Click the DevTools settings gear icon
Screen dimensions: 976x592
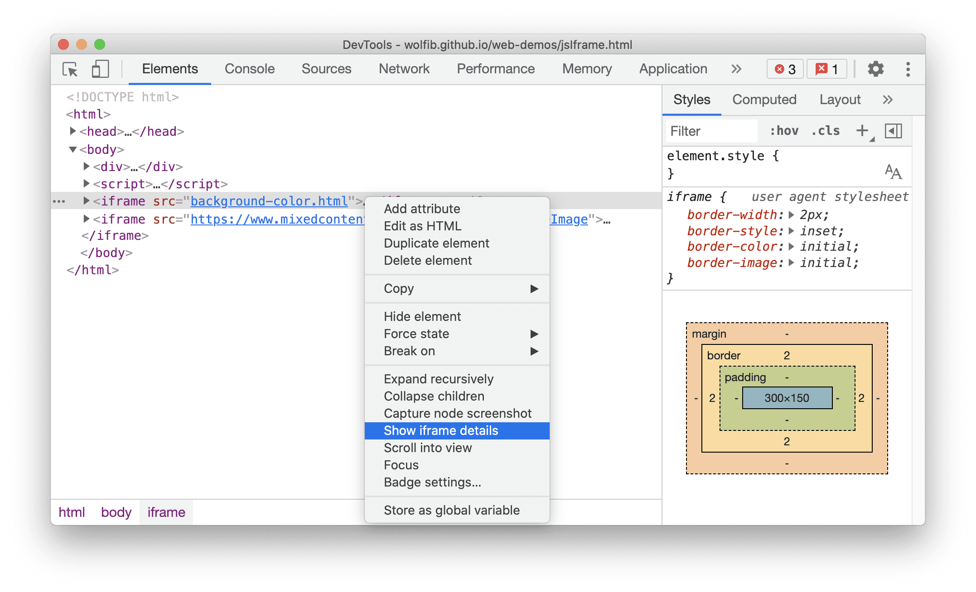[x=874, y=69]
